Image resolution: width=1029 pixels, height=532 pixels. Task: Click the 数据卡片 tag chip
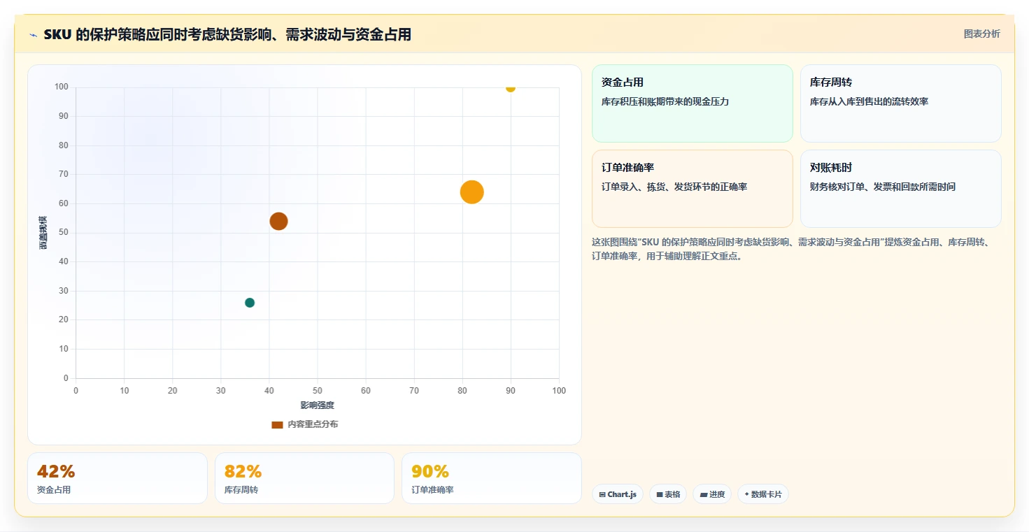click(763, 494)
